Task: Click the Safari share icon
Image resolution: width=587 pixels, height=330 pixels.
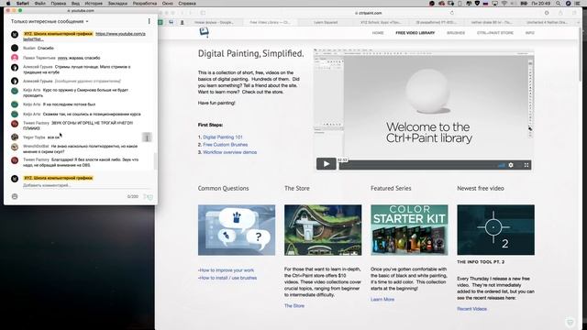Action: point(560,13)
